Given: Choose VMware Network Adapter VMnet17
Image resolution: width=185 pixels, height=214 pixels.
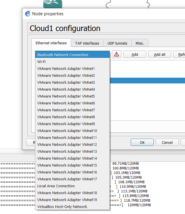Looking at the screenshot, I should (72, 179).
